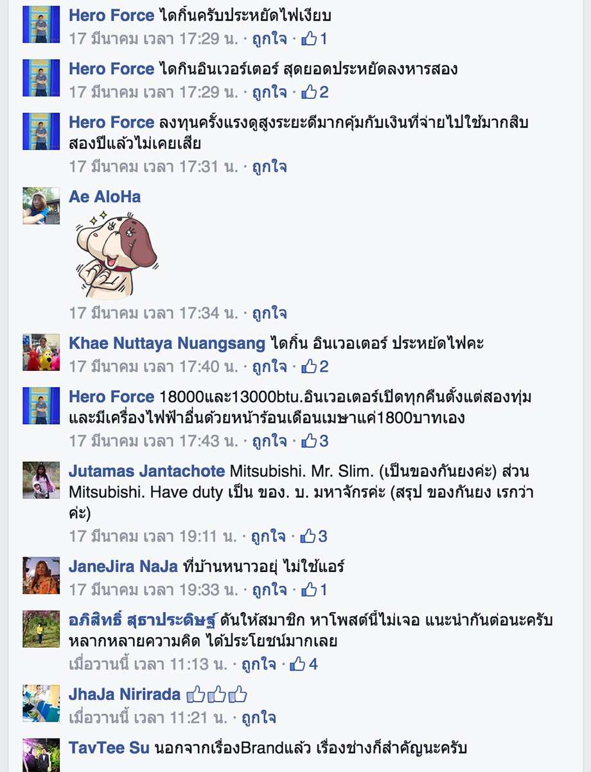Viewport: 591px width, 772px height.
Task: Click timestamp 17 มีนาคม เวลา 19:33 น.
Action: click(x=153, y=589)
